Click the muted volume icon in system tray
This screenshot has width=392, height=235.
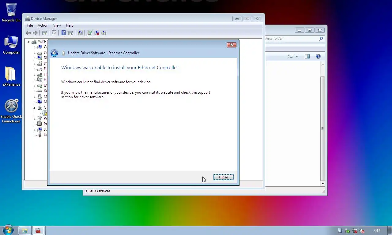362,231
